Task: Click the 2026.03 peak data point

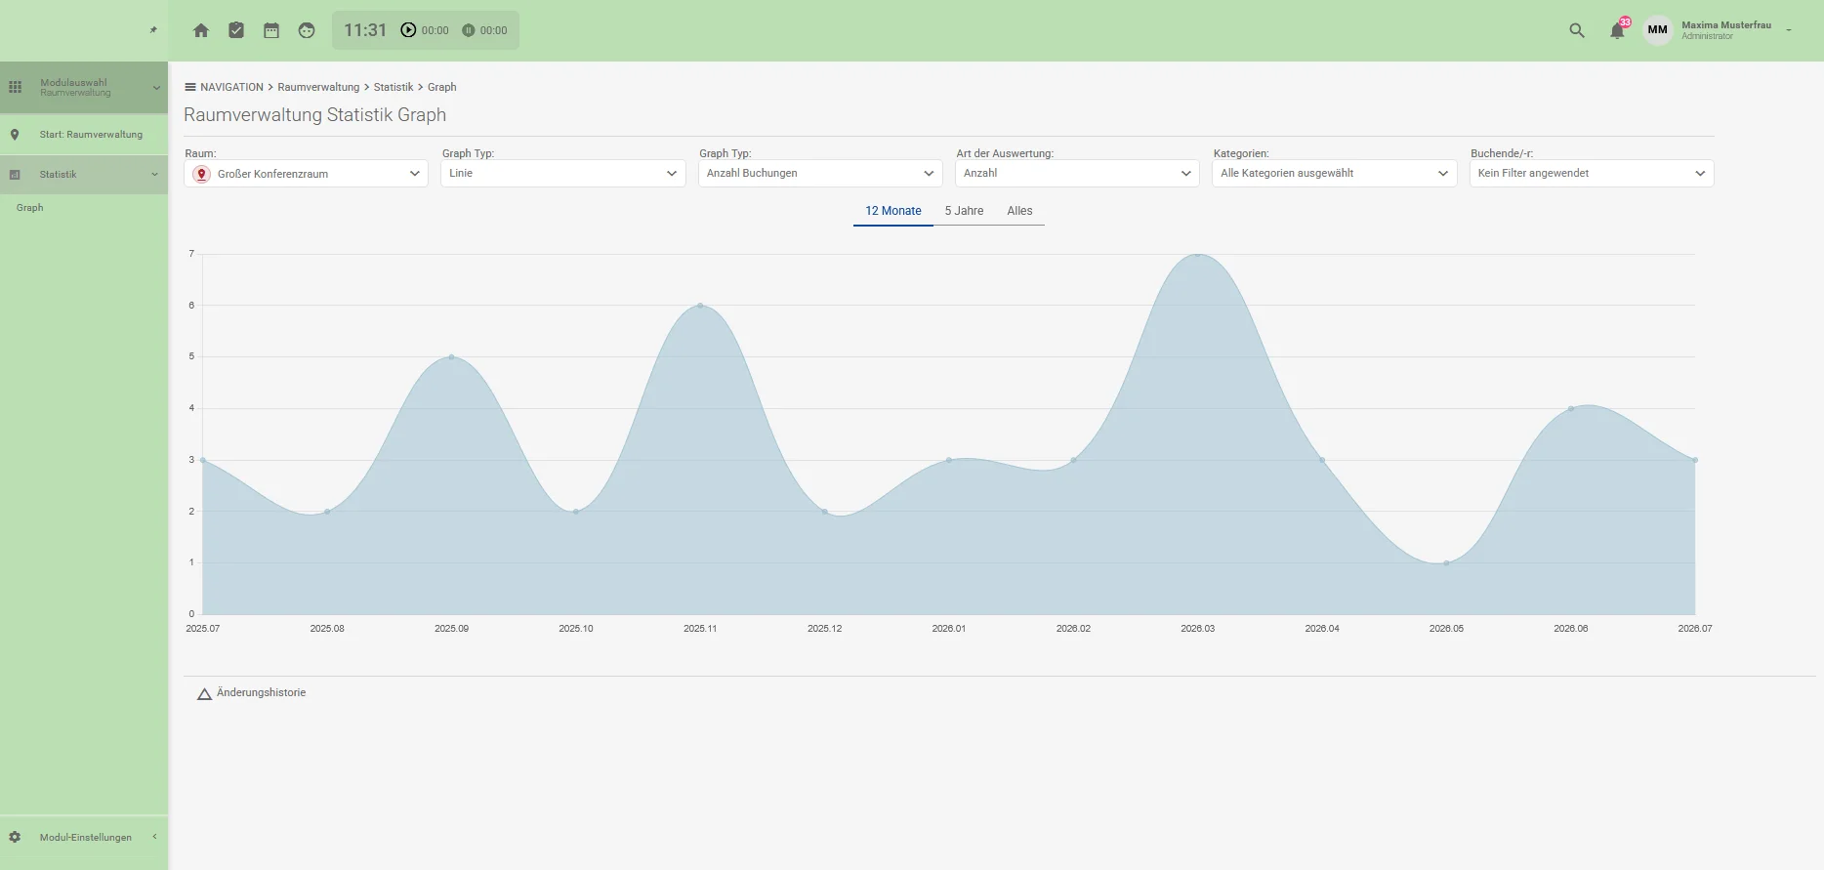Action: [x=1198, y=255]
